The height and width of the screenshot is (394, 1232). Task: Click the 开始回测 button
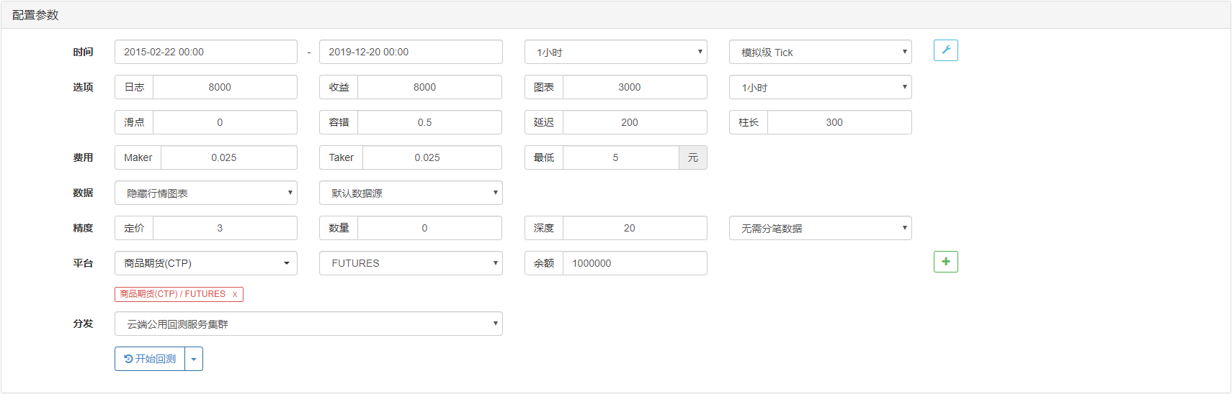coord(150,359)
